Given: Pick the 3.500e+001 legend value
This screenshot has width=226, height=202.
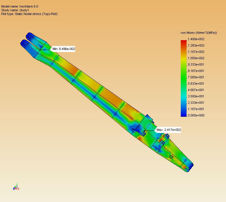Looking at the screenshot, I should coord(196,96).
